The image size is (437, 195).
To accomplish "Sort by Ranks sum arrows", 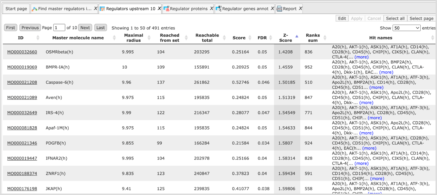I will pyautogui.click(x=325, y=38).
